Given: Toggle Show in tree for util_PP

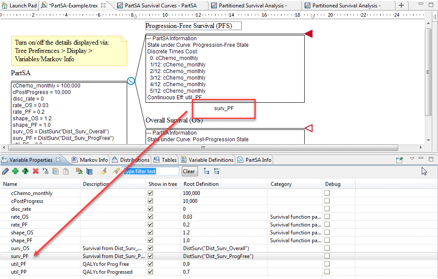Looking at the screenshot, I should tap(151, 272).
